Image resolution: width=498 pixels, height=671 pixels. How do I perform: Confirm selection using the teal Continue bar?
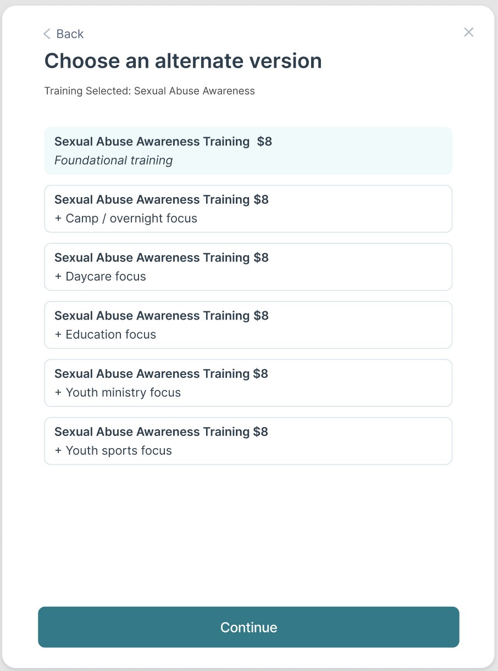[248, 627]
